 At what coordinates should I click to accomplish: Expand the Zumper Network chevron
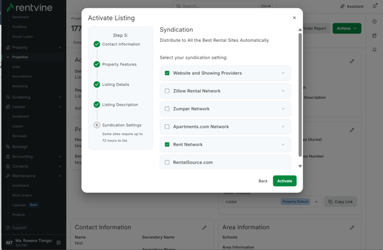pos(283,109)
